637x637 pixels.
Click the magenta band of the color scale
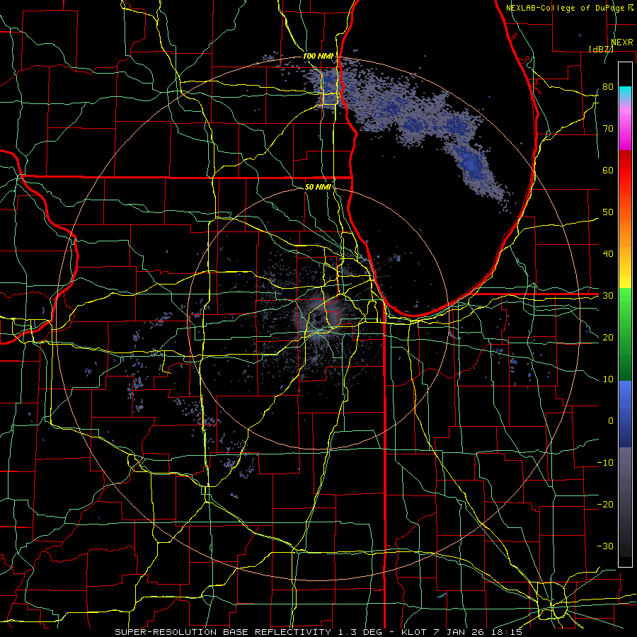coord(625,128)
